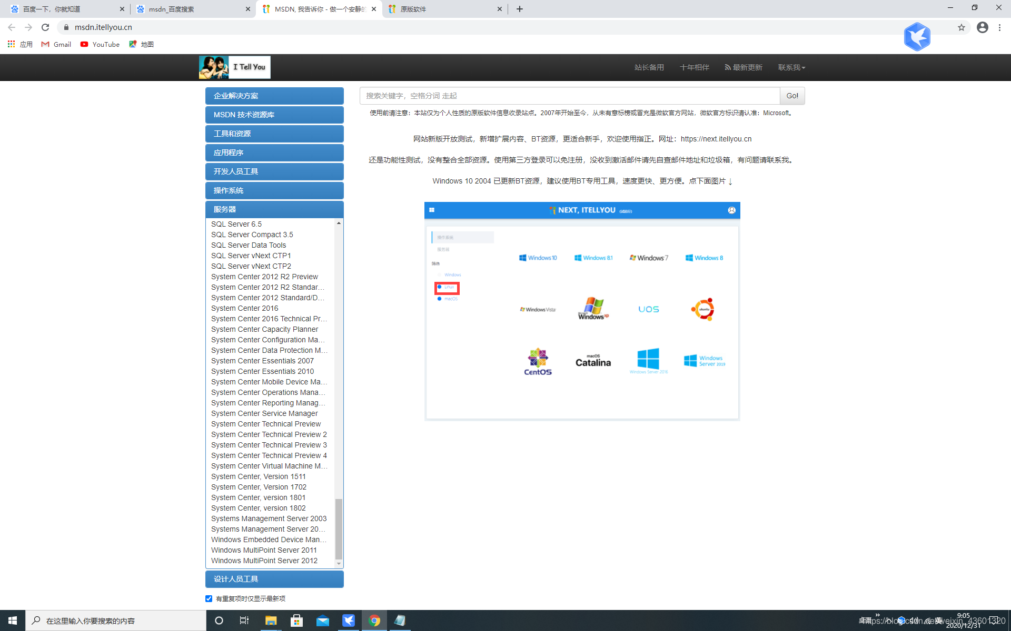Switch to Chrome on the taskbar
The width and height of the screenshot is (1011, 631).
374,620
